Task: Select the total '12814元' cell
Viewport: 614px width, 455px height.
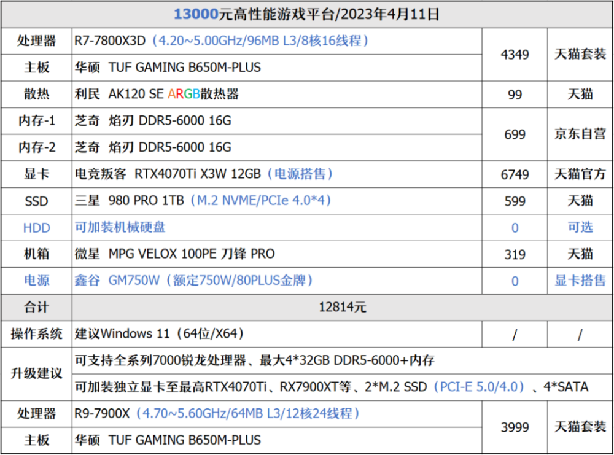Action: pyautogui.click(x=343, y=308)
